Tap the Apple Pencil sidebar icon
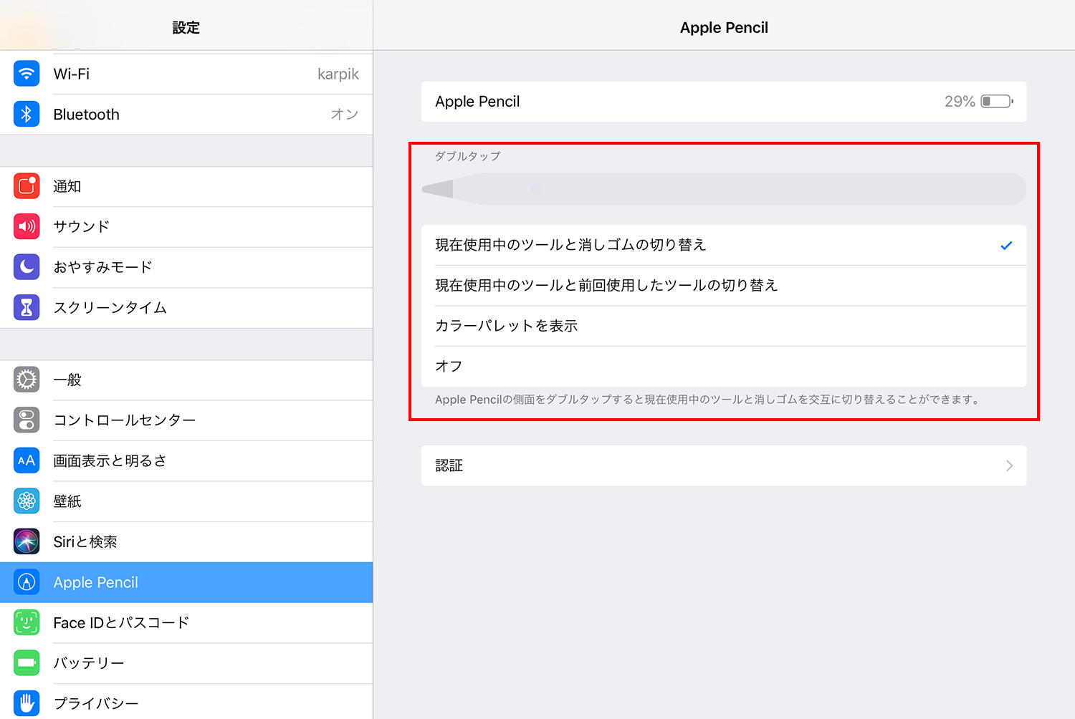Screen dimensions: 1075x719 pos(27,582)
